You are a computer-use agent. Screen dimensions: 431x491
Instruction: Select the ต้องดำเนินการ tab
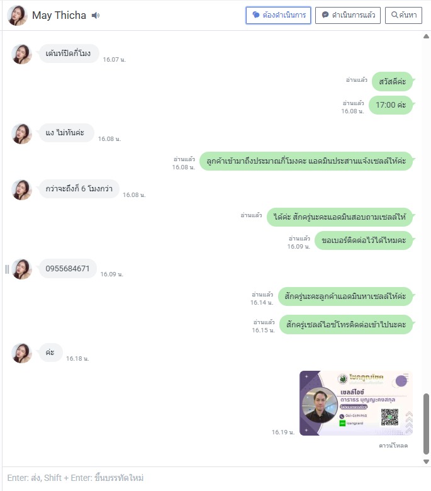click(x=278, y=15)
